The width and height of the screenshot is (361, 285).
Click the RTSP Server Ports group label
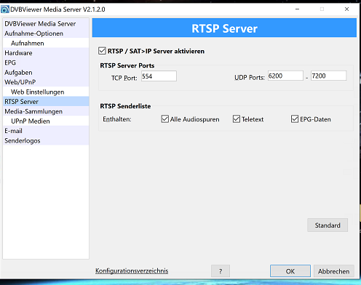127,65
